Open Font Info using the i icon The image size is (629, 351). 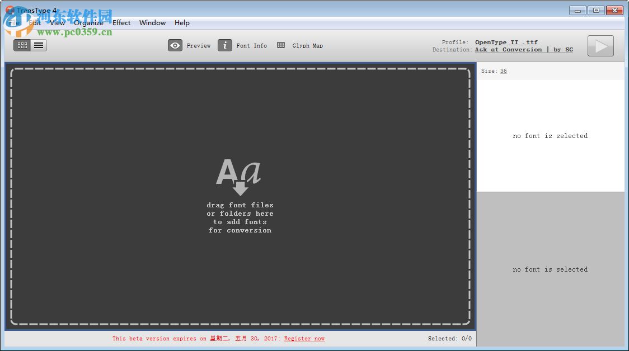[224, 45]
